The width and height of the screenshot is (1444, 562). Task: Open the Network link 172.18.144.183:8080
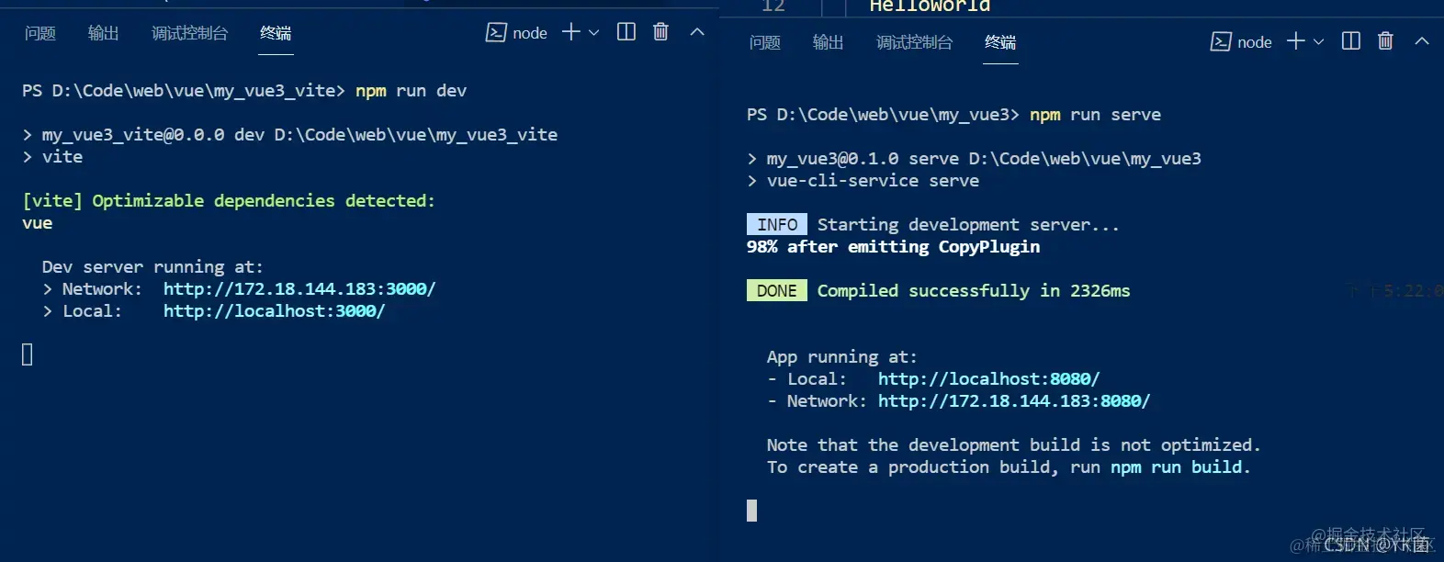(x=1014, y=401)
